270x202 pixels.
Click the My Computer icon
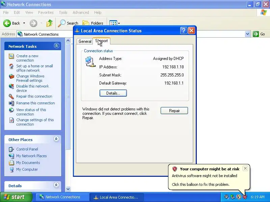(x=11, y=169)
